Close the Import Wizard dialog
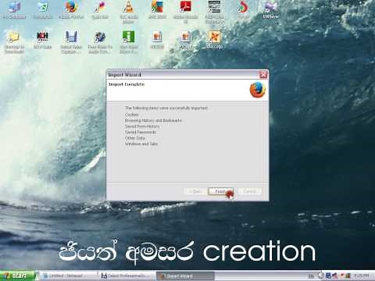Viewport: 375px width, 281px height. coord(263,75)
